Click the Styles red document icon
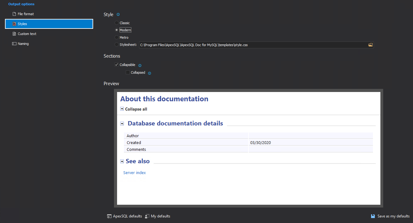 coord(14,24)
